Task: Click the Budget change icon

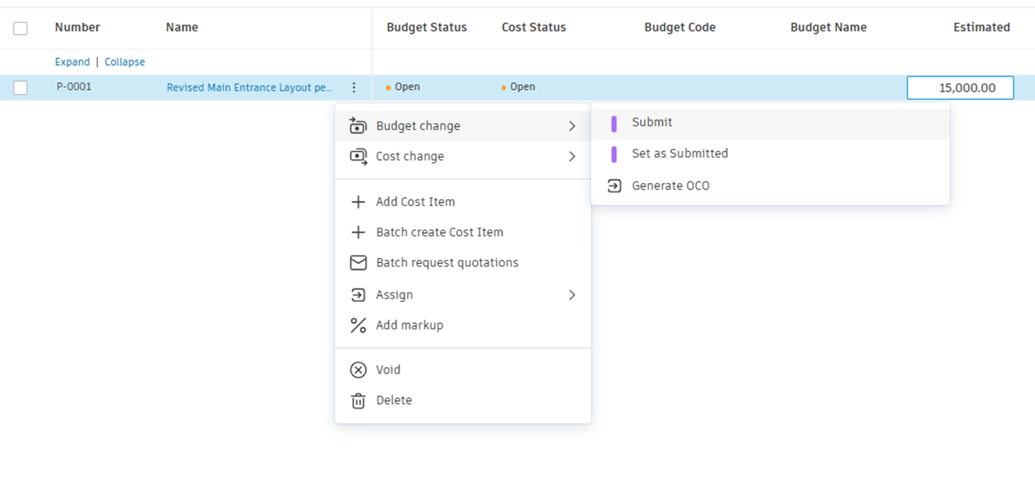Action: tap(358, 126)
